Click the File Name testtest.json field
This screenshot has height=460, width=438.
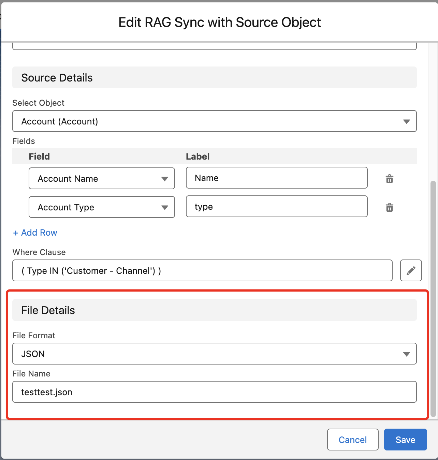[214, 392]
